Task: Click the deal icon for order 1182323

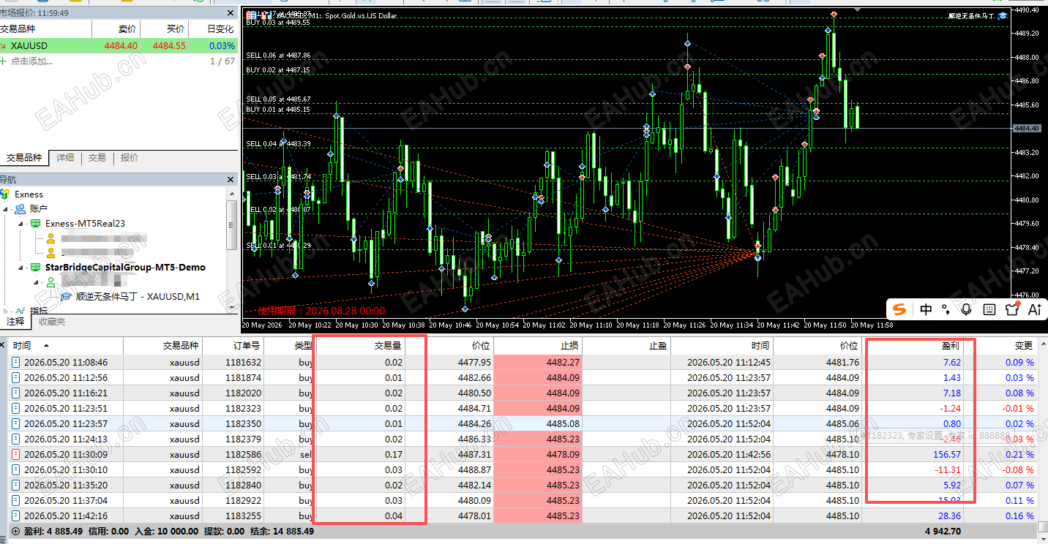Action: click(x=16, y=408)
